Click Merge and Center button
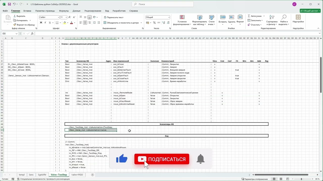The width and height of the screenshot is (323, 181). point(121,23)
